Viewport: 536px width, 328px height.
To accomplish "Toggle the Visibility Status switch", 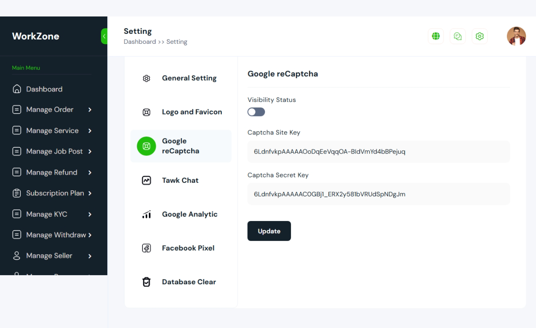I will pyautogui.click(x=256, y=112).
